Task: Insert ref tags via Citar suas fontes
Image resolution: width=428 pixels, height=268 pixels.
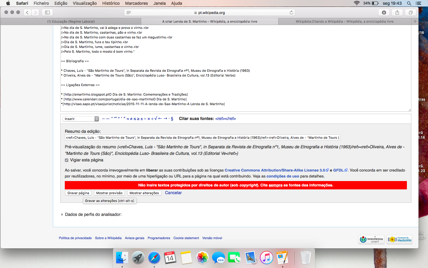Action: tap(226, 119)
